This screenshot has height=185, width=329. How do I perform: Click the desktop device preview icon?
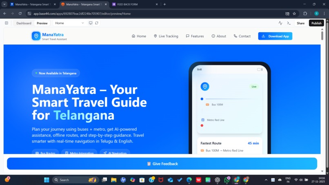[x=91, y=23]
